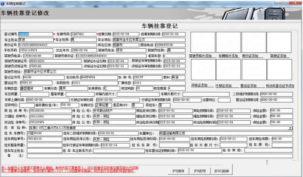The height and width of the screenshot is (177, 303).
Task: Click the 商险保单号 field
Action: [x=50, y=111]
